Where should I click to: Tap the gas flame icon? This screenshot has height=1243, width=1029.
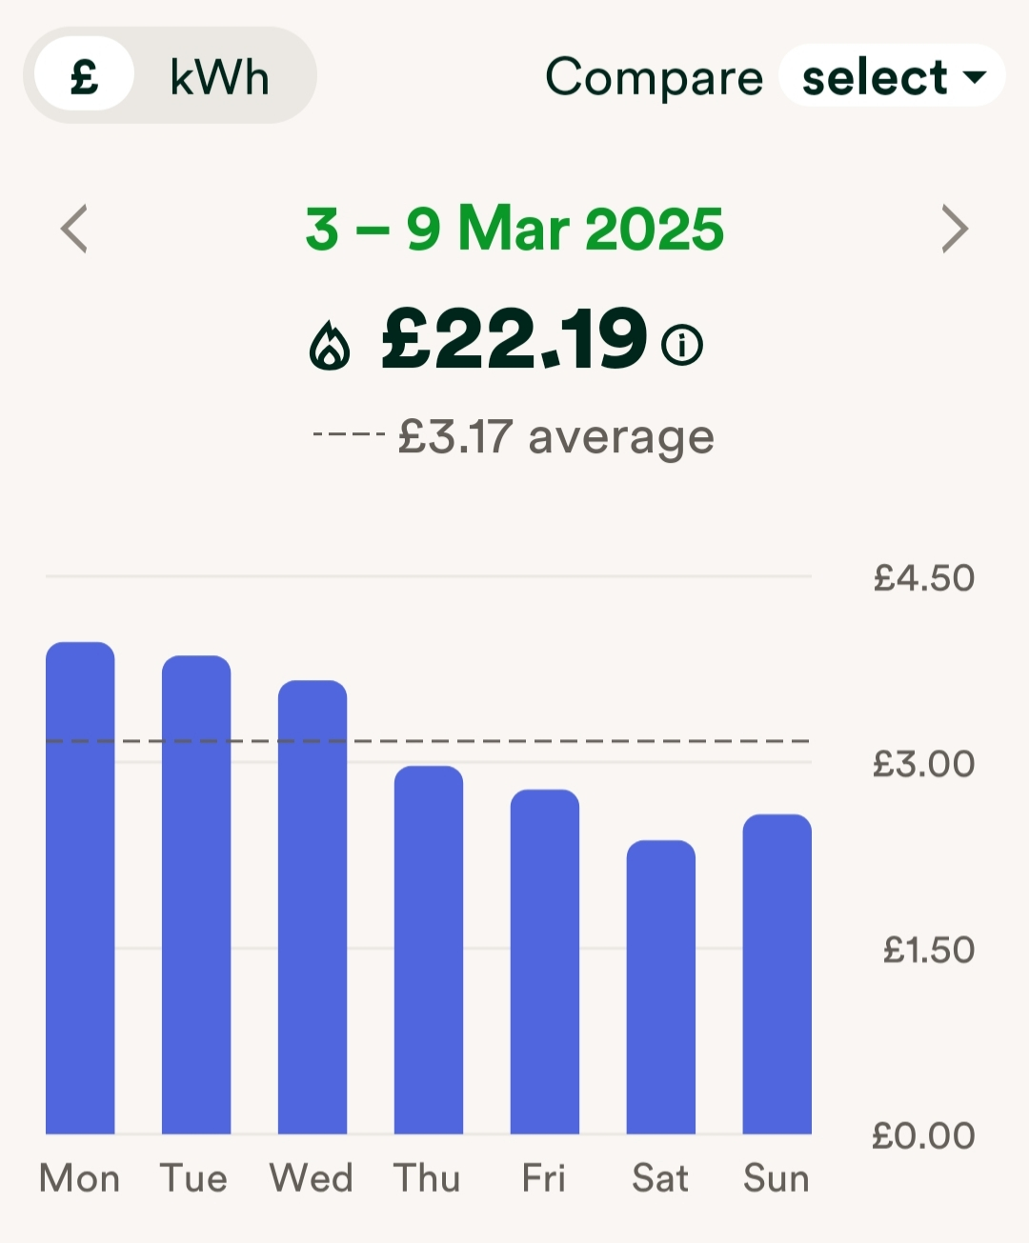click(330, 344)
